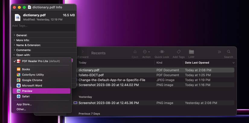Open the Action dropdown arrow

click(149, 52)
